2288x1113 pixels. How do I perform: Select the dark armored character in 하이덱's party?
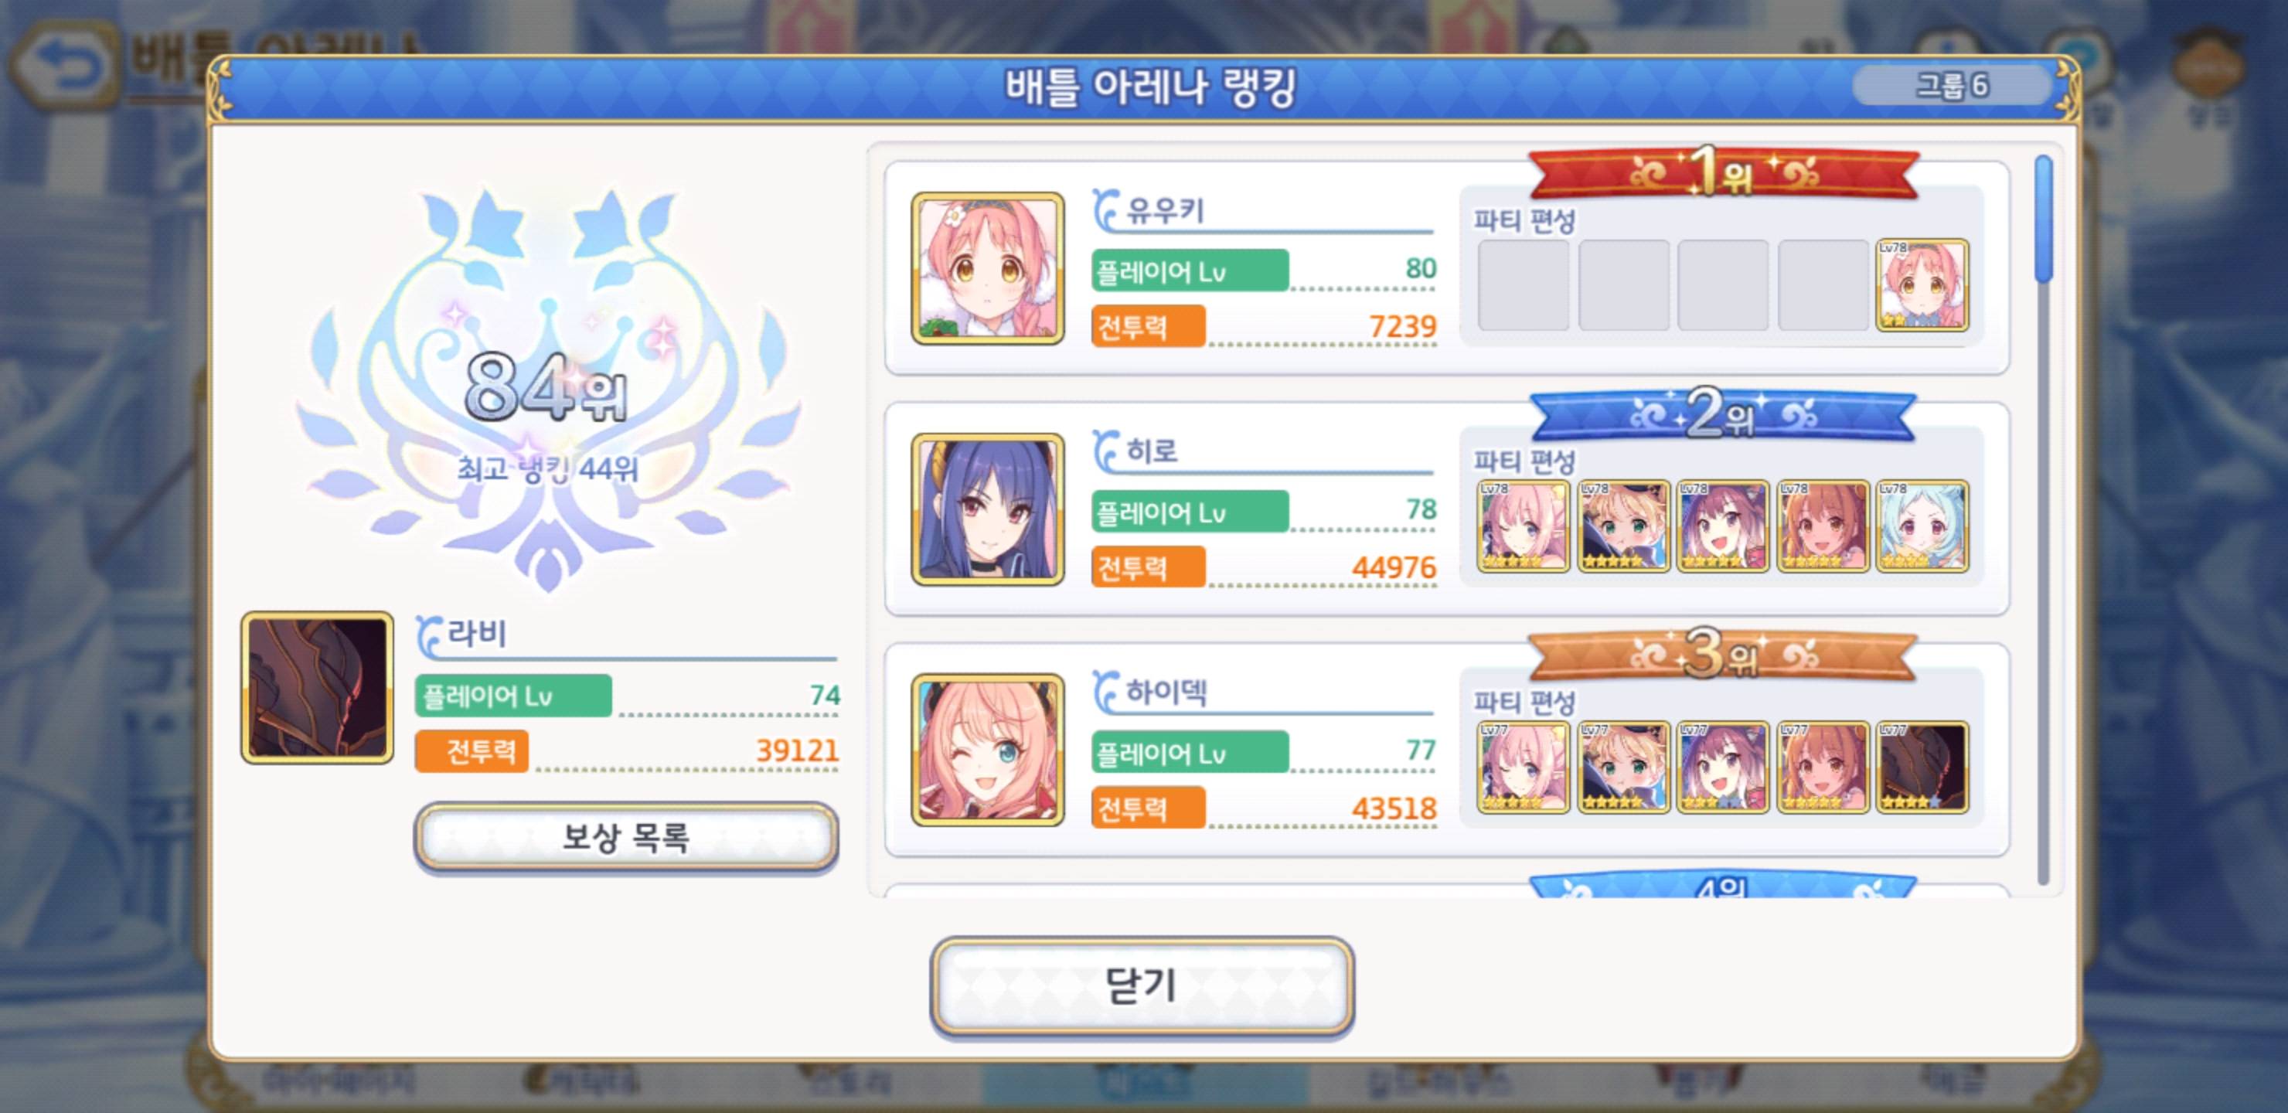pos(1922,768)
